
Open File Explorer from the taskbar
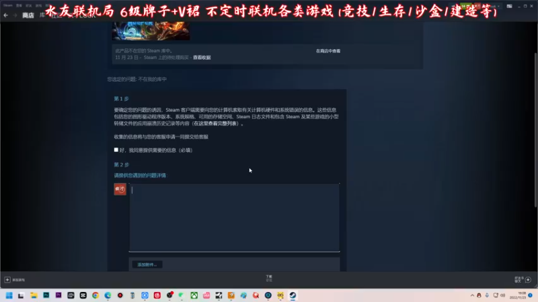click(x=34, y=295)
